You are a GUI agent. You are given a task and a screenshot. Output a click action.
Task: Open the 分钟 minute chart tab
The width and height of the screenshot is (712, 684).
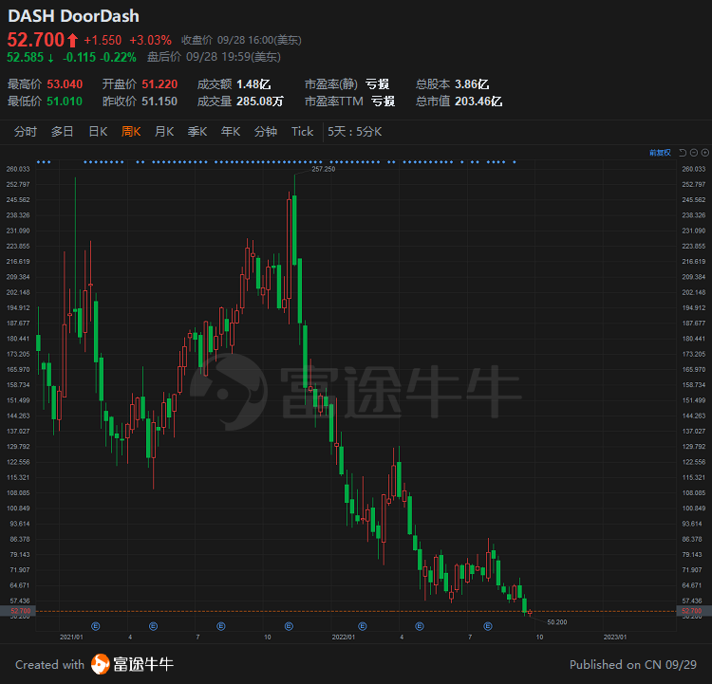click(x=266, y=132)
